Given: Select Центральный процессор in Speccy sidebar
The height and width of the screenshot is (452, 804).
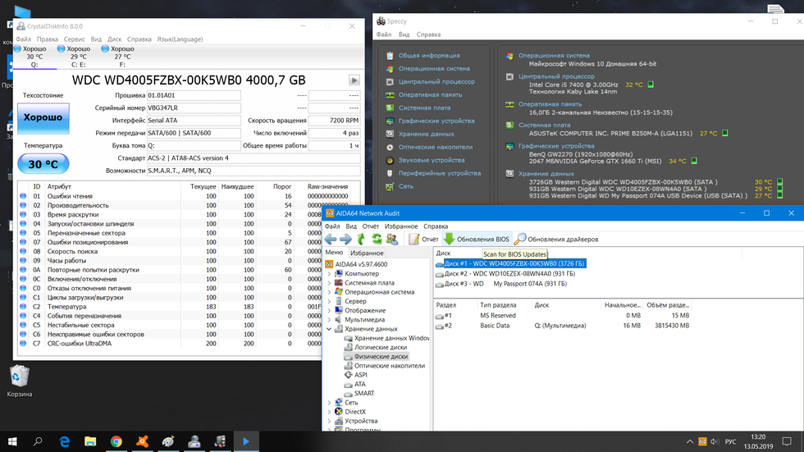Looking at the screenshot, I should pyautogui.click(x=436, y=81).
